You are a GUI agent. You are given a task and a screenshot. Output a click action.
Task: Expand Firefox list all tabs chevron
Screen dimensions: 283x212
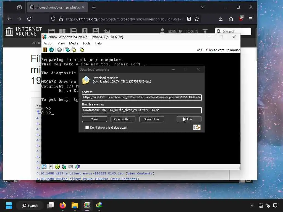pos(203,7)
